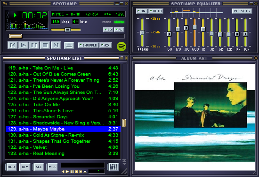Click the 170 Hz band slider knob
This screenshot has height=177, width=259.
[178, 29]
